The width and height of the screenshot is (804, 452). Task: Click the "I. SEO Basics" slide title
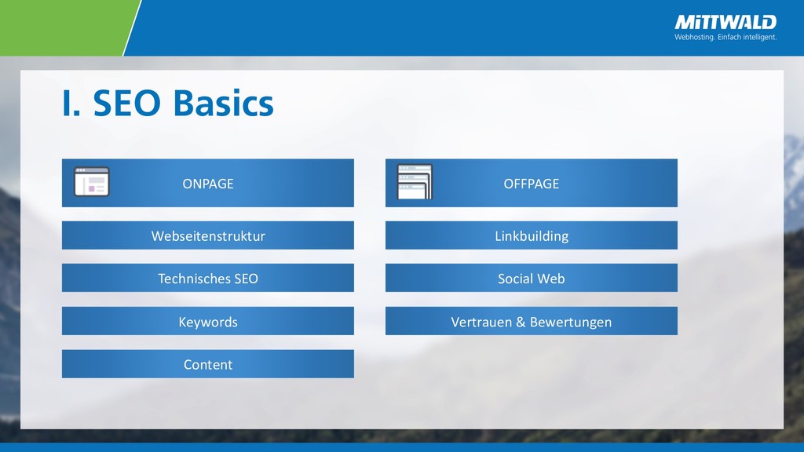tap(168, 103)
